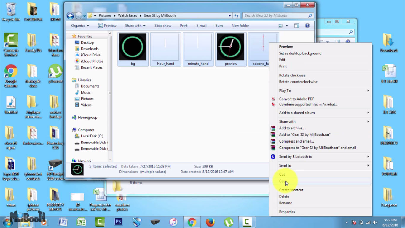The image size is (405, 228).
Task: Choose Rename from the context menu
Action: pos(285,203)
